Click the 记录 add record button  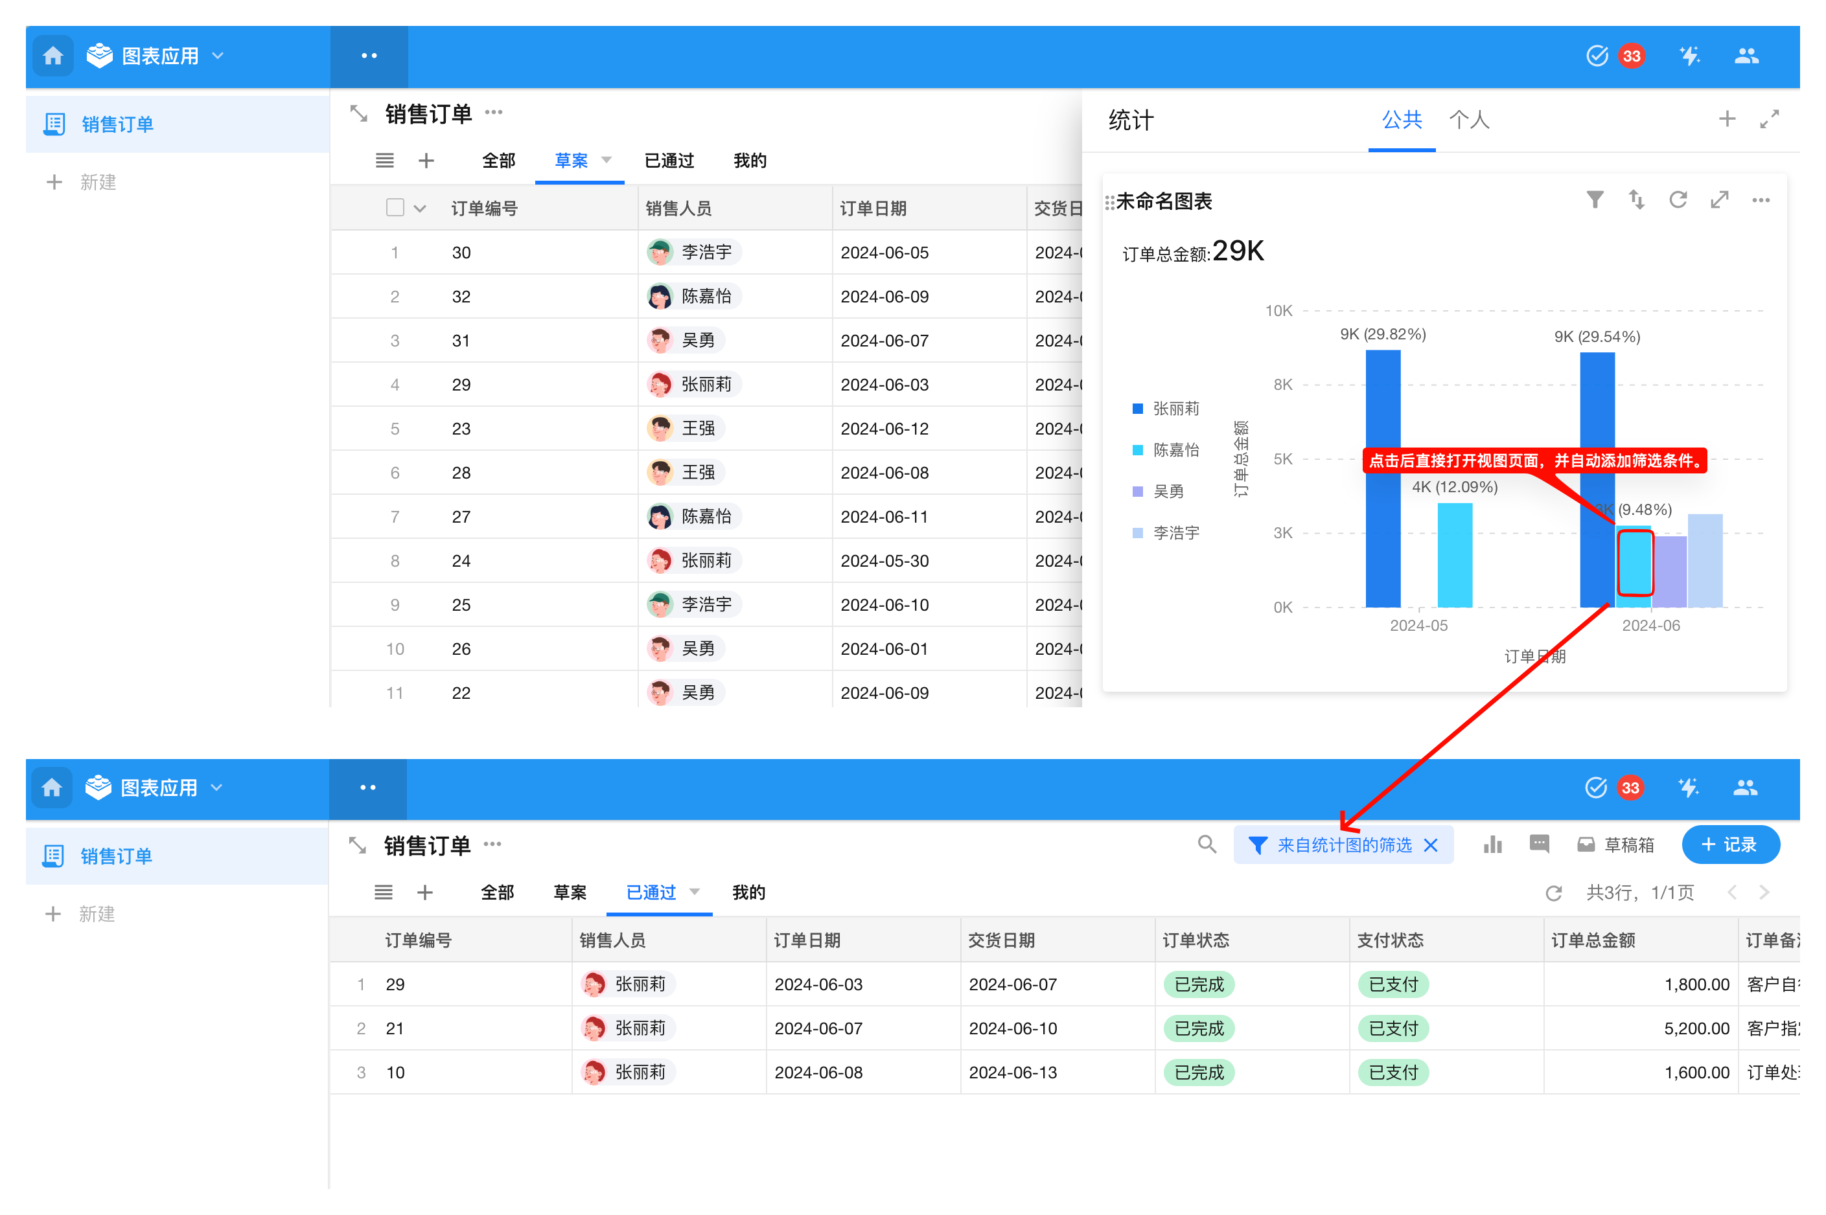(x=1730, y=845)
